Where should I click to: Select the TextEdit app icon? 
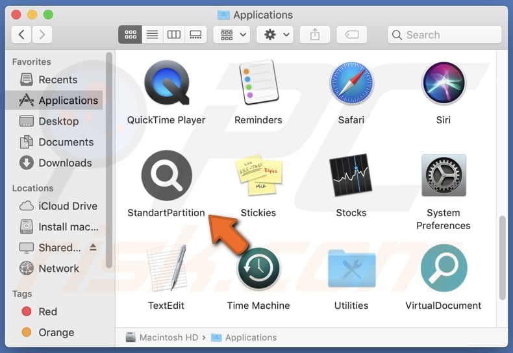tap(166, 268)
